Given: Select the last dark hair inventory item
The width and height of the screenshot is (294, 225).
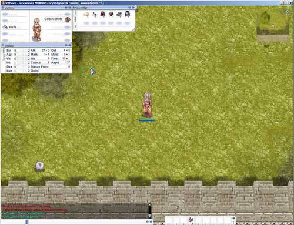Looking at the screenshot, I should click(x=128, y=14).
